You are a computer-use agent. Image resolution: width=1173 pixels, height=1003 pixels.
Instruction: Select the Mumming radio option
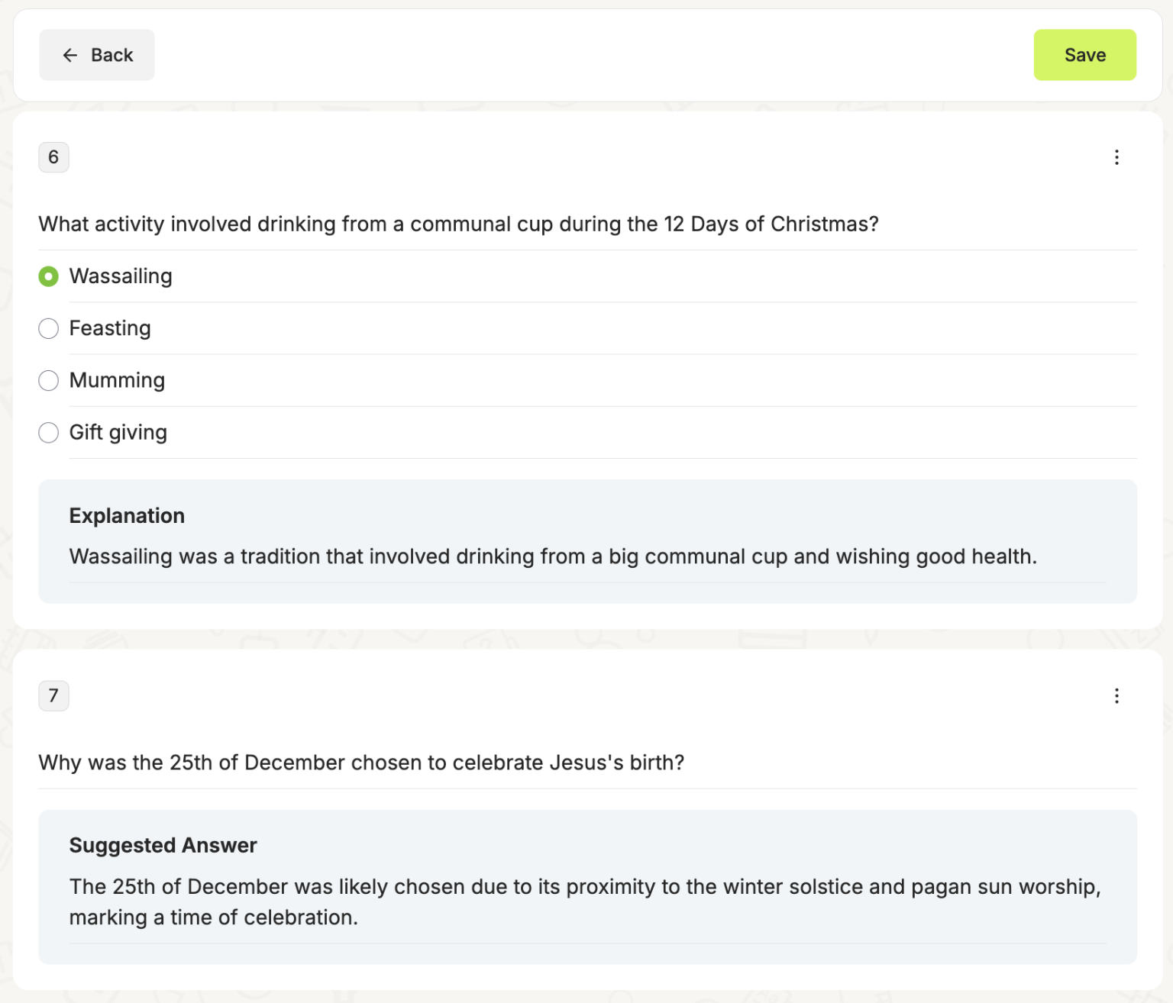pyautogui.click(x=49, y=381)
